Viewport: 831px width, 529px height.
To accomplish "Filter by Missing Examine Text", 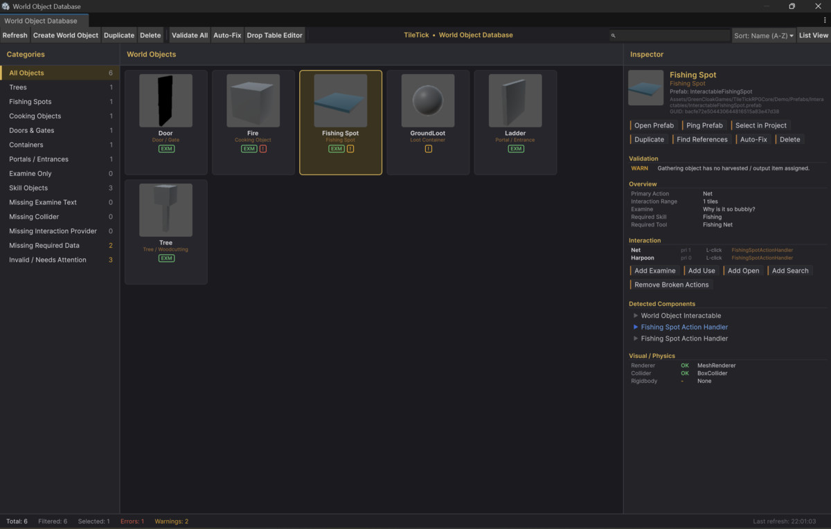I will [60, 202].
